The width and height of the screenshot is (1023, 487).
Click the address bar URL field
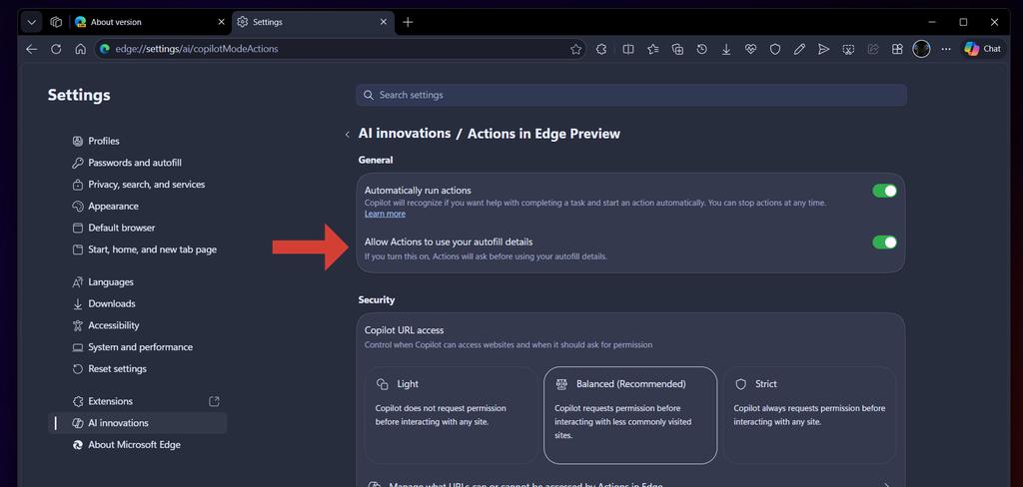coord(340,49)
